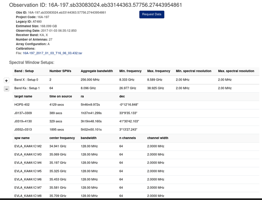
Task: Click the Max. spectral resolution column header
Action: click(236, 71)
